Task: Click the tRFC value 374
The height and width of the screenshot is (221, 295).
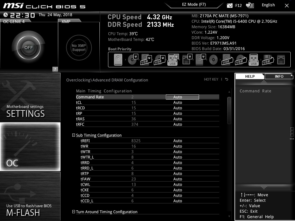Action: click(135, 124)
